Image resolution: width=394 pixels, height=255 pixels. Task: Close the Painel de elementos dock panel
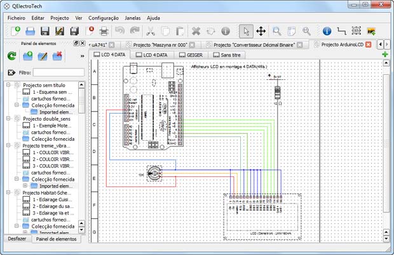pyautogui.click(x=83, y=43)
